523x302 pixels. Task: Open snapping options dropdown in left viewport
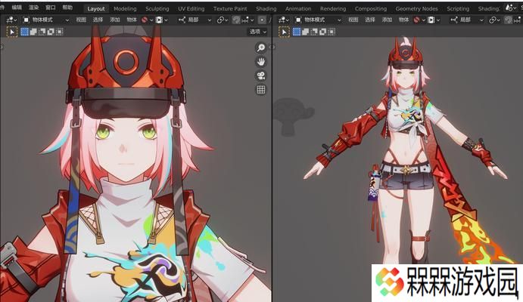tap(247, 20)
